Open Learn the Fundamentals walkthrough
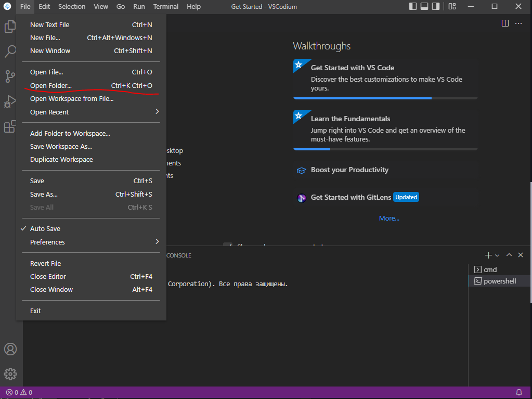Screen dimensions: 532x399 coord(385,130)
